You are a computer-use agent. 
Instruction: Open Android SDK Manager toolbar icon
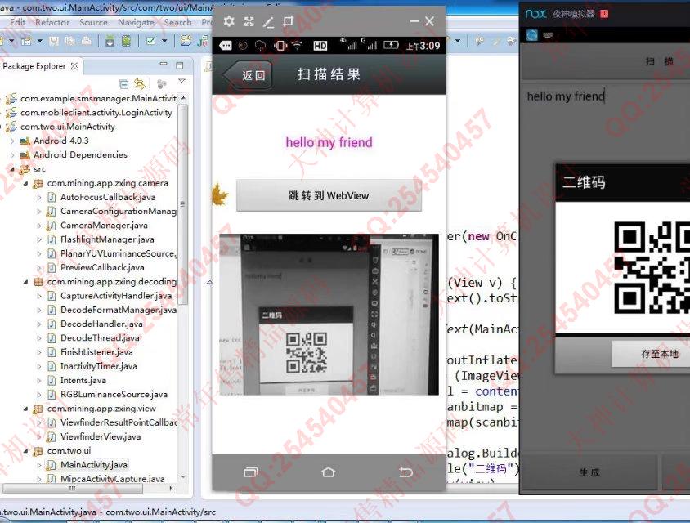[x=110, y=42]
